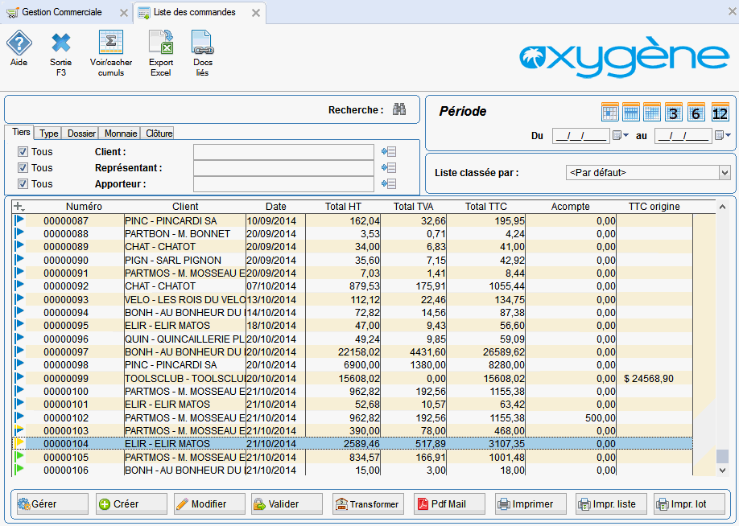This screenshot has width=739, height=526.
Task: Click the Gérer button
Action: click(x=52, y=503)
